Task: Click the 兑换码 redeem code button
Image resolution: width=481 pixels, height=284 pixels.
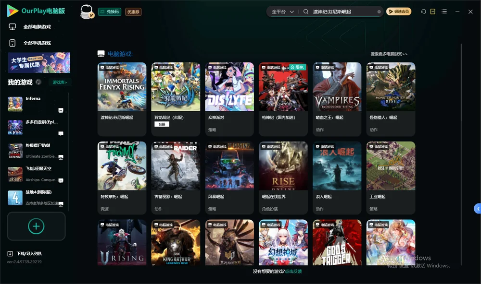Action: pos(110,12)
